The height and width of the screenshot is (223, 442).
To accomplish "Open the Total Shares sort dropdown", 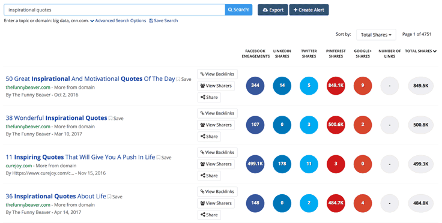I will click(376, 35).
